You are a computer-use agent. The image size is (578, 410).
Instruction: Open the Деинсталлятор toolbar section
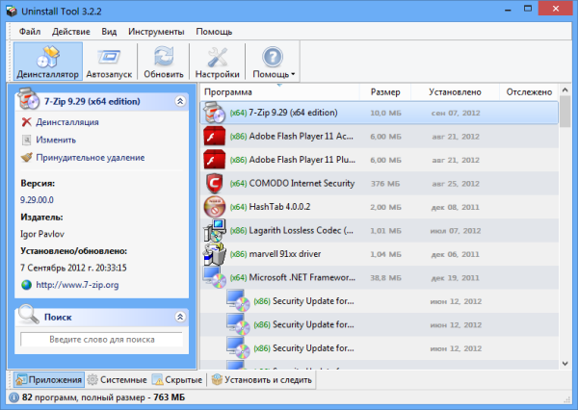[x=48, y=62]
